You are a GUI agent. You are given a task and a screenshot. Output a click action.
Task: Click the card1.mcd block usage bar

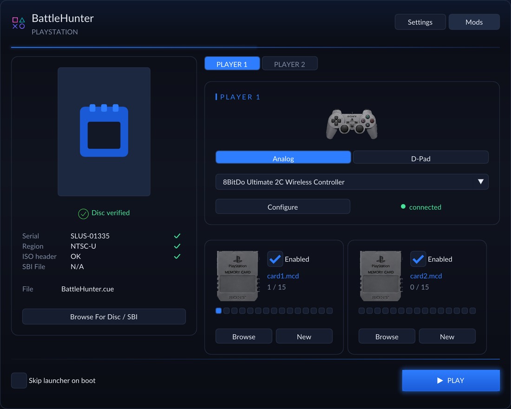point(274,310)
